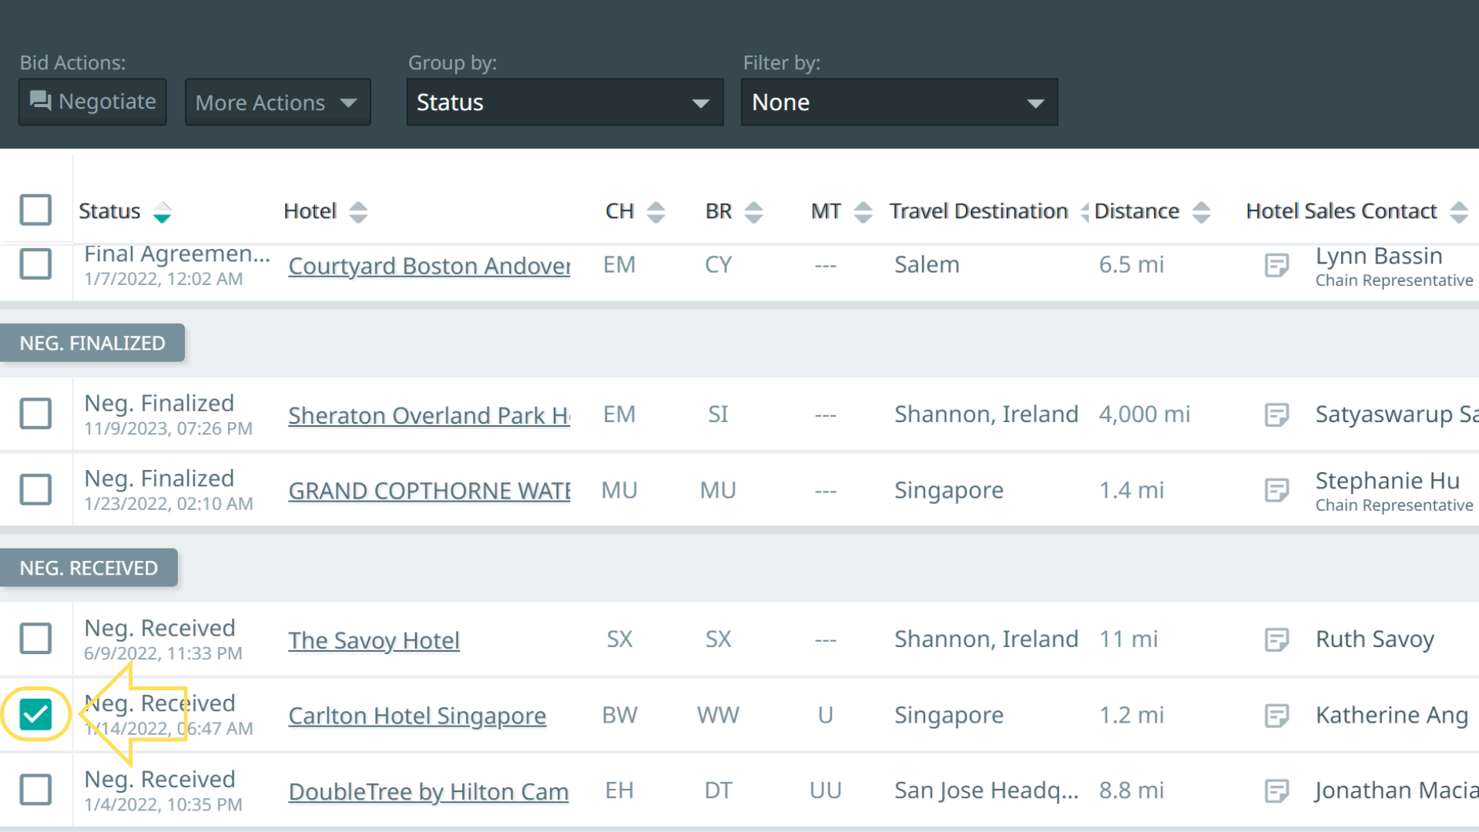This screenshot has width=1479, height=832.
Task: Check the DoubleTree by Hilton row checkbox
Action: (35, 790)
